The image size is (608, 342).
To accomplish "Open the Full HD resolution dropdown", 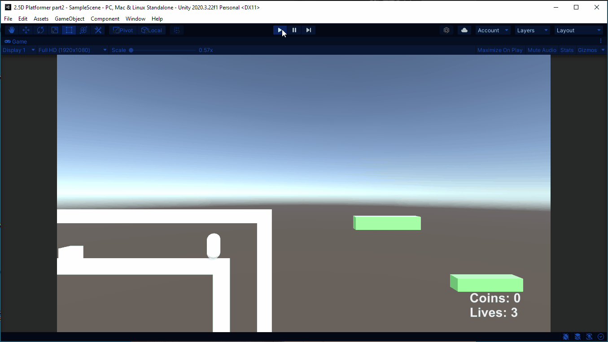I will (x=73, y=50).
